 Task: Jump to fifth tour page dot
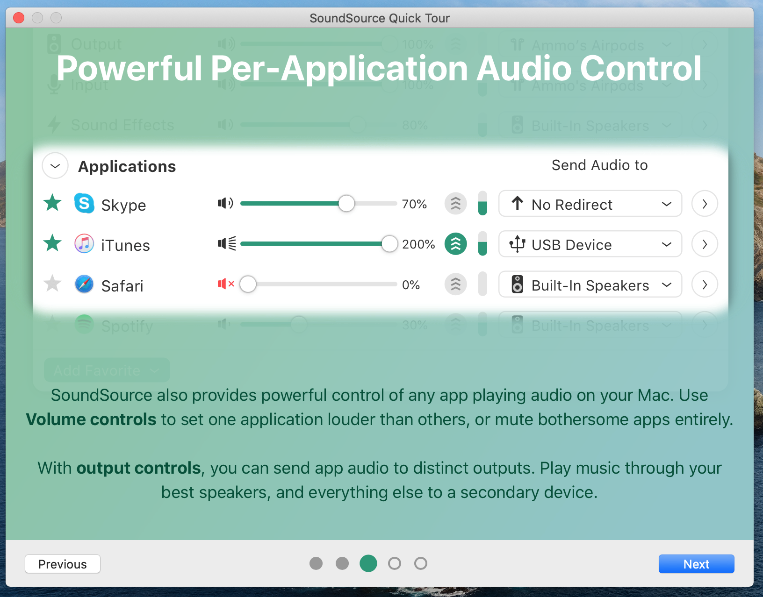[x=421, y=563]
